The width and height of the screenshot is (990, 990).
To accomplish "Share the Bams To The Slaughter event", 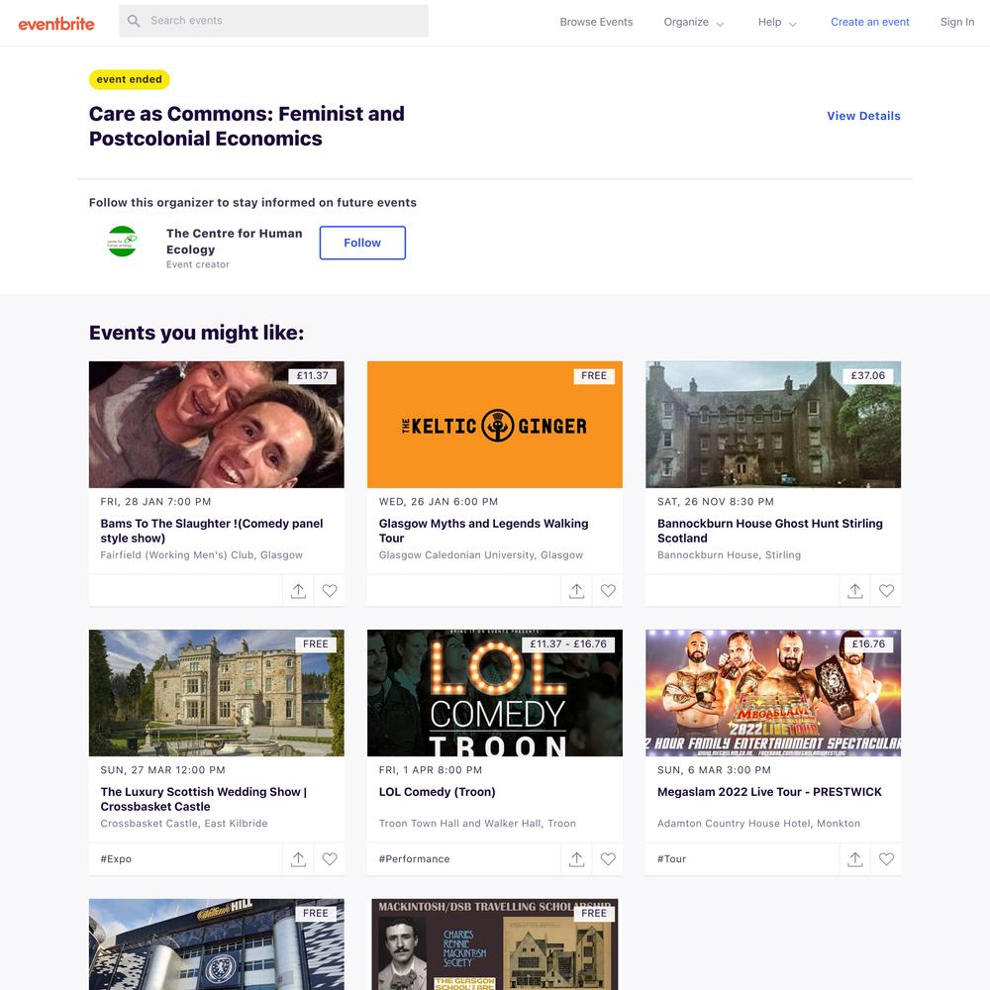I will click(298, 590).
